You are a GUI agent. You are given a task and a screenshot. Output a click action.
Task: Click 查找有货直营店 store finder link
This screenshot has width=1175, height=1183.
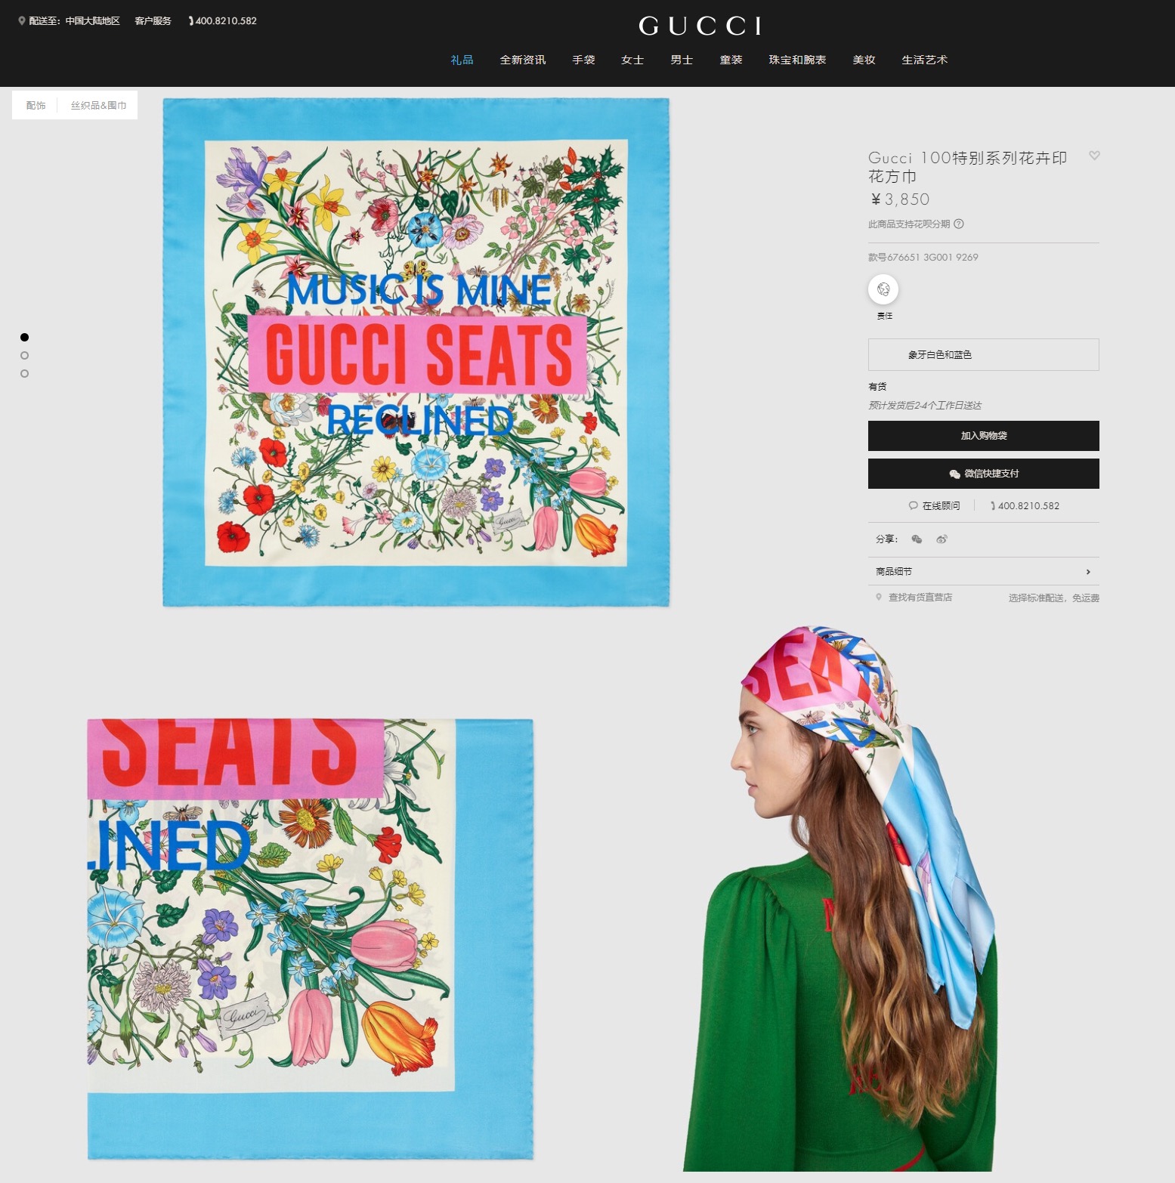[920, 598]
